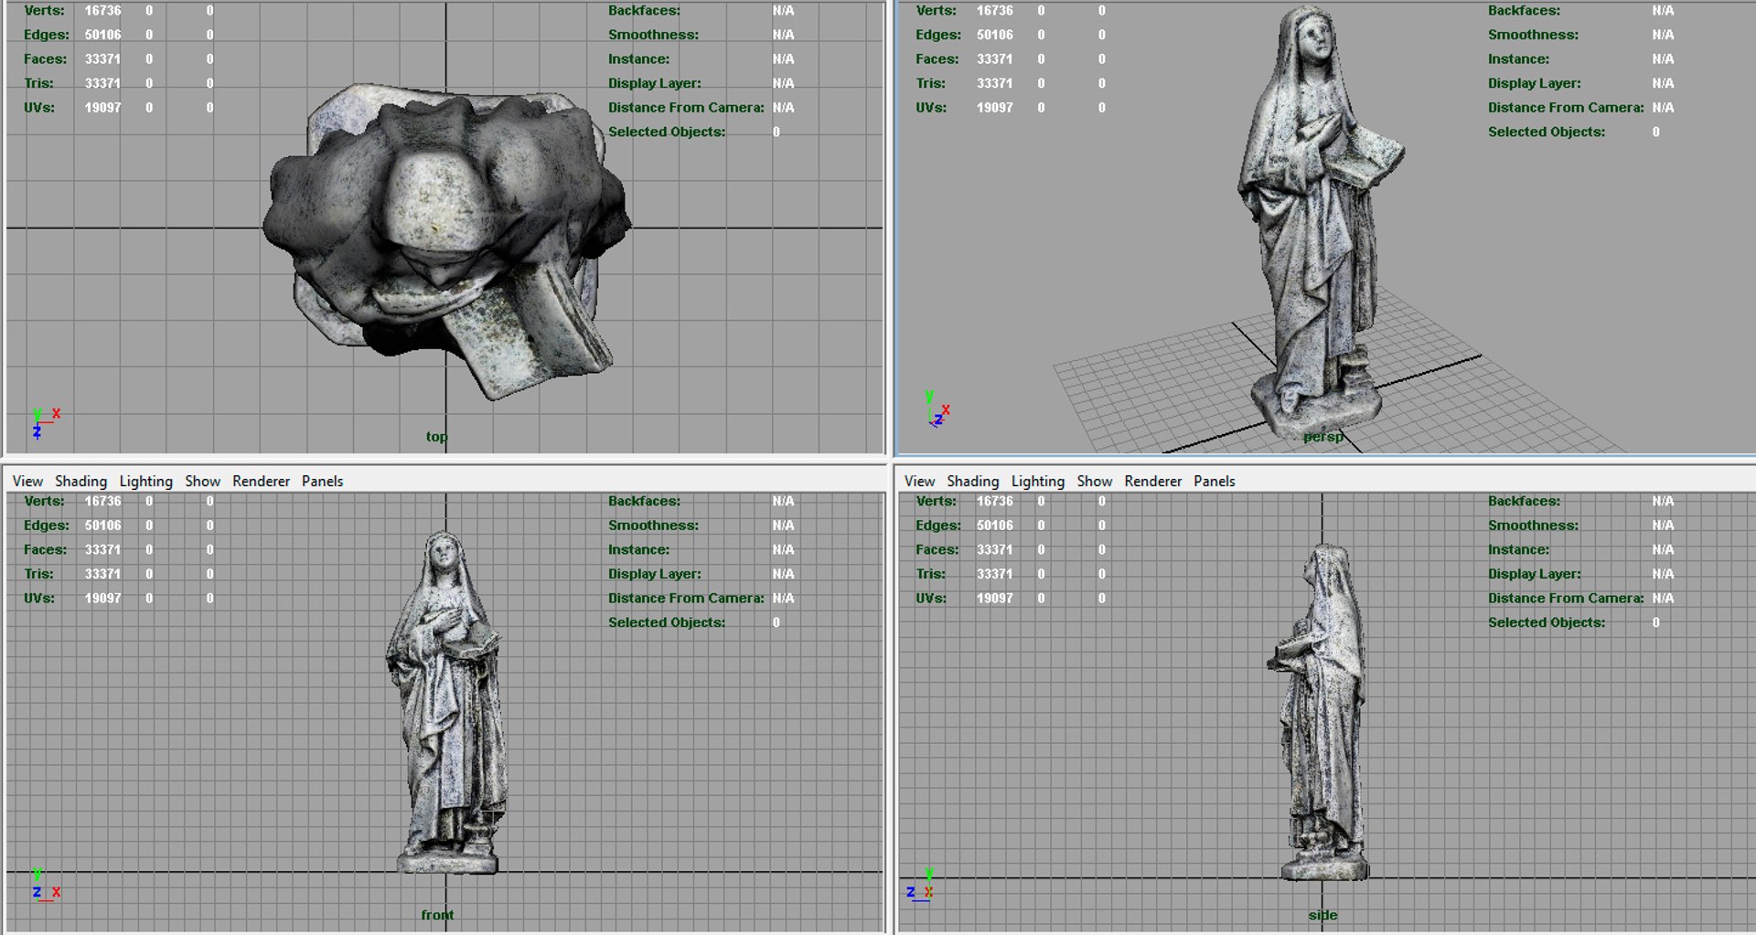Open Panels menu in front viewport
This screenshot has height=935, width=1756.
(322, 481)
